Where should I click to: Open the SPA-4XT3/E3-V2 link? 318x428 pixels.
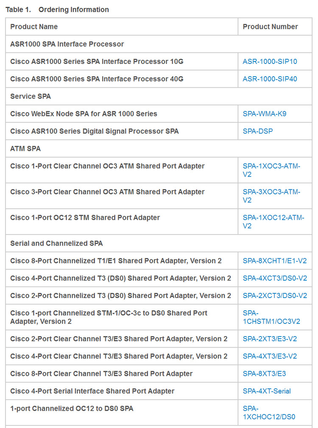point(270,356)
